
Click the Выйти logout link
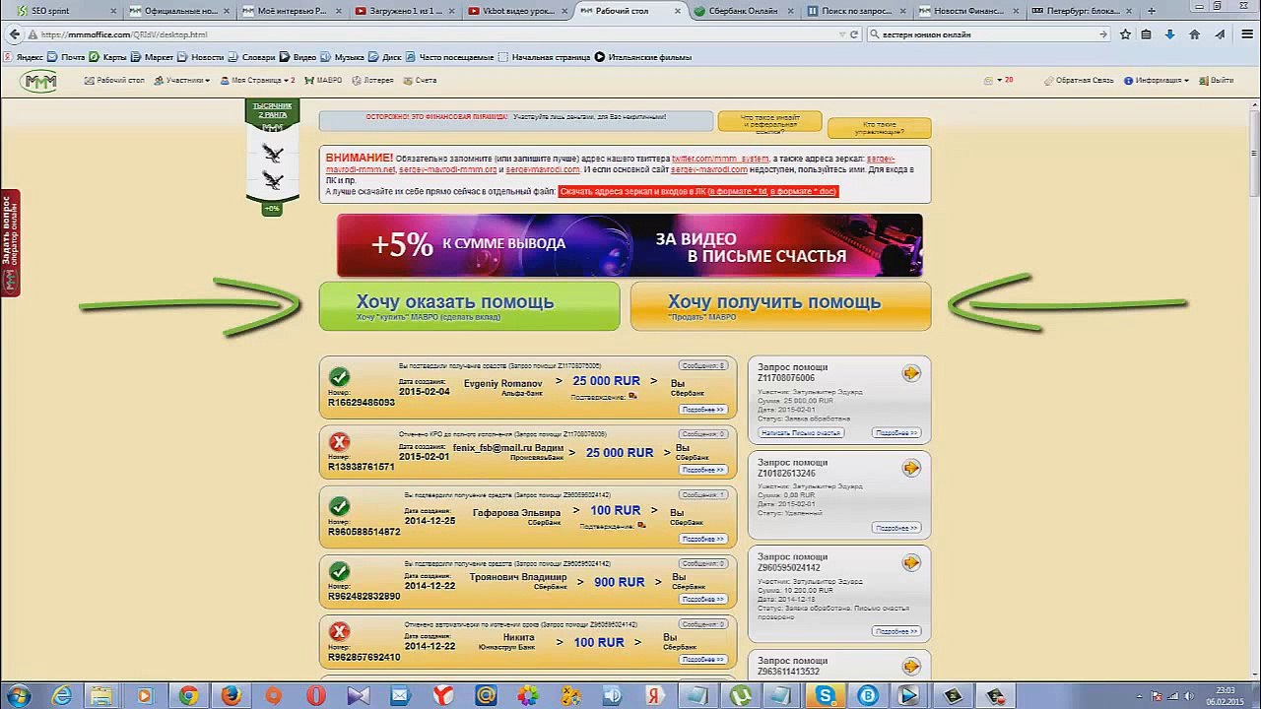click(x=1217, y=80)
